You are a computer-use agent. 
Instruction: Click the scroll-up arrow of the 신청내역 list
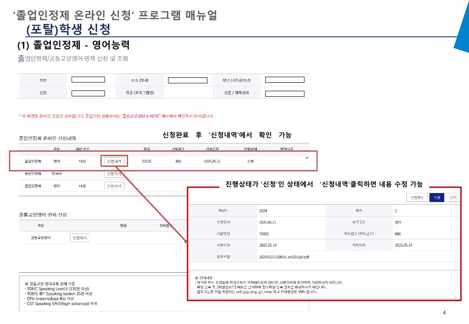click(x=307, y=157)
